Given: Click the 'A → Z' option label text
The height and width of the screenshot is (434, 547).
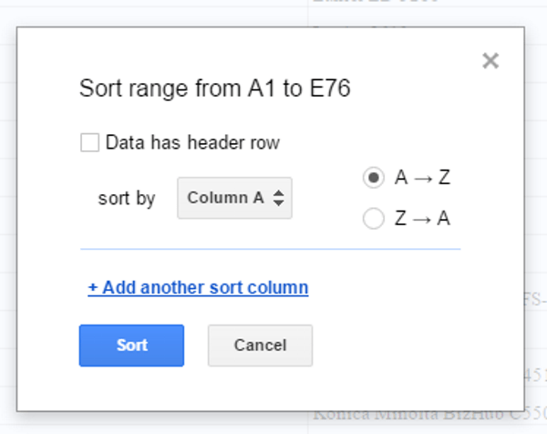Looking at the screenshot, I should pos(422,179).
